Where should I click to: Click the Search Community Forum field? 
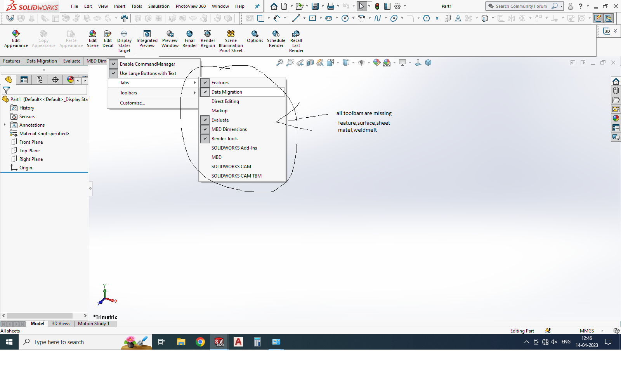[x=521, y=6]
